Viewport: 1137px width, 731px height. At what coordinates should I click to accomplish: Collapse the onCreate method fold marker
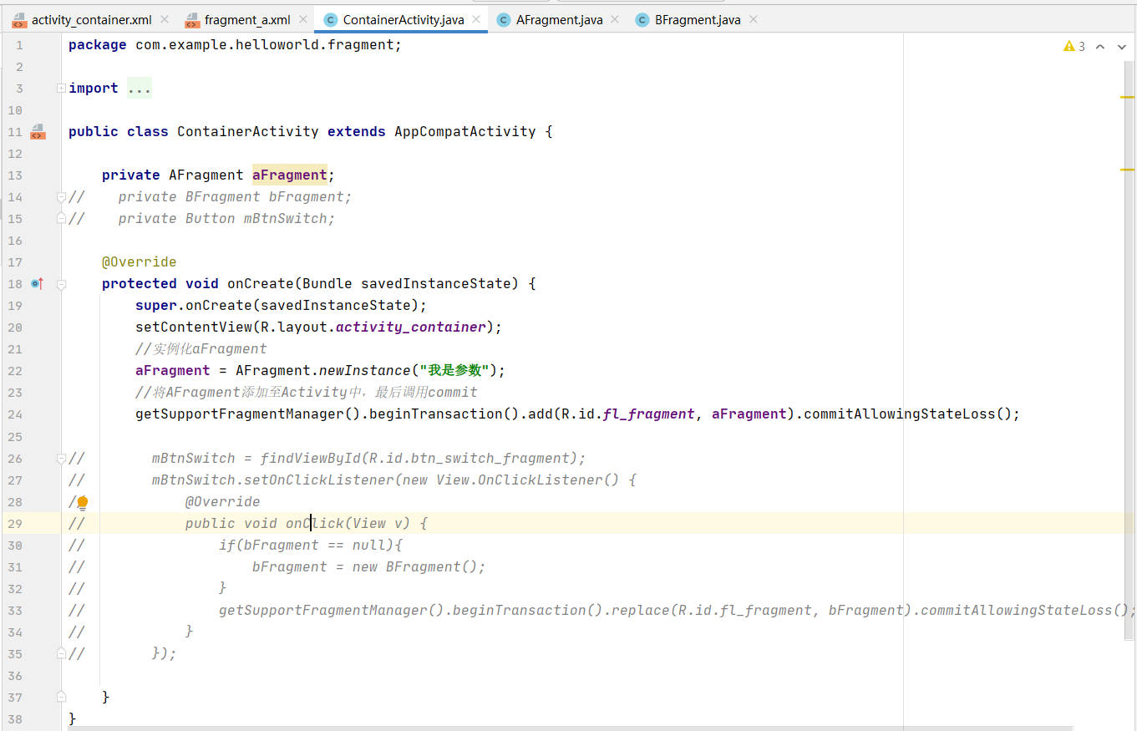point(61,284)
